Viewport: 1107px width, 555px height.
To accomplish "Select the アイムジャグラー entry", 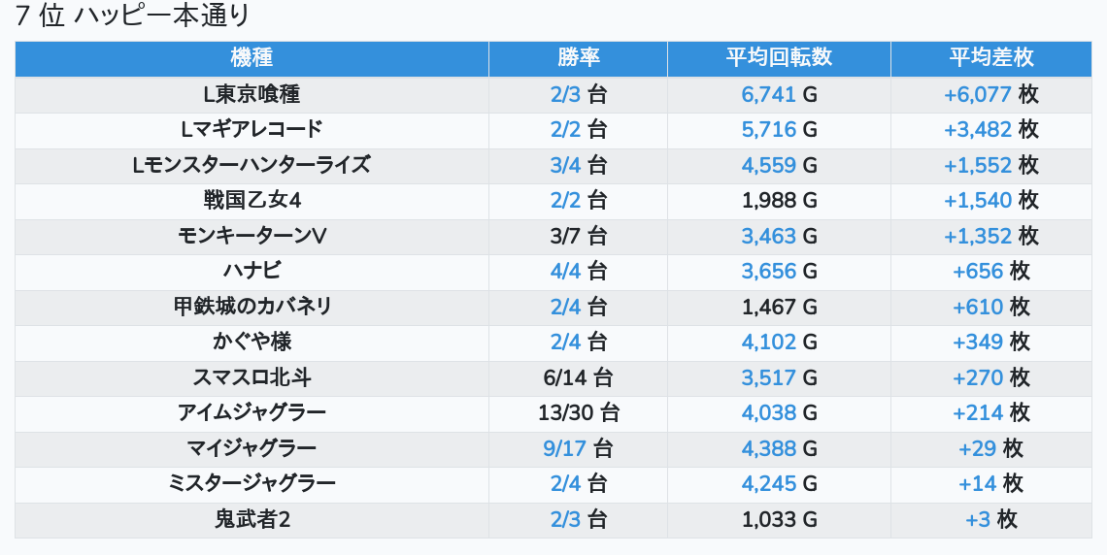I will tap(252, 413).
